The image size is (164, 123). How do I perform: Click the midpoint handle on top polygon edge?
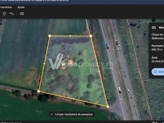tap(70, 36)
